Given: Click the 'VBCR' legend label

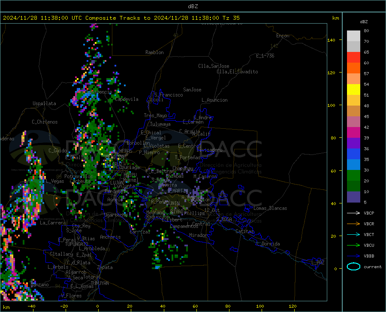Looking at the screenshot, I should point(369,224).
